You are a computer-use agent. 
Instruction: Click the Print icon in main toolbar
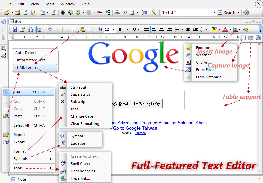click(132, 12)
